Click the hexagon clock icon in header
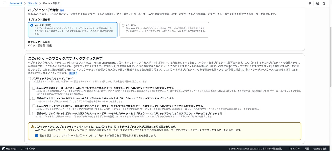Viewport: 332px width, 151px height. (324, 3)
